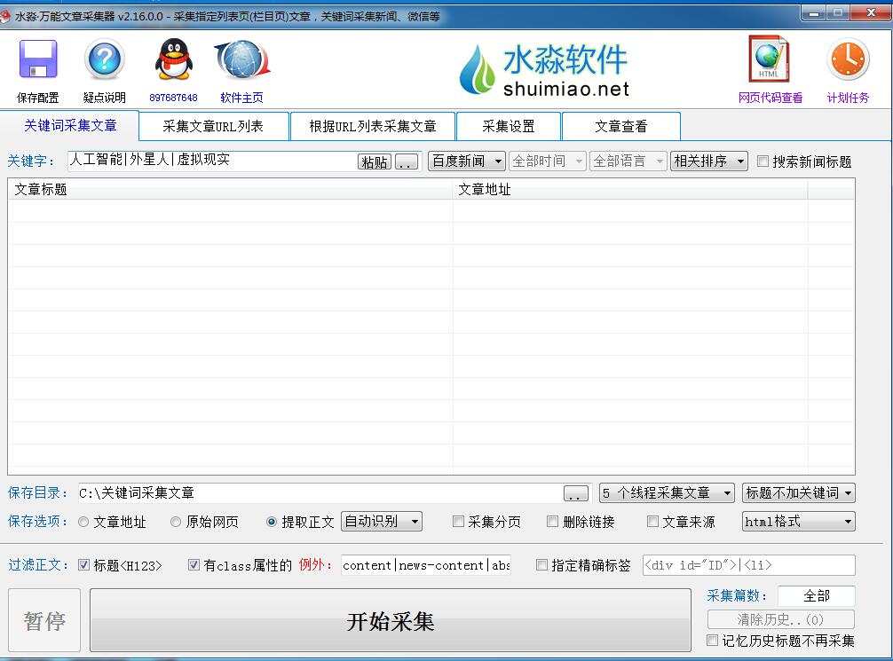Click the 水淼软件 logo
The width and height of the screenshot is (893, 661).
546,68
